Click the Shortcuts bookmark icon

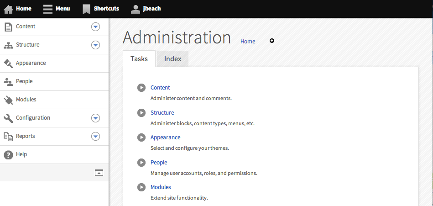86,9
